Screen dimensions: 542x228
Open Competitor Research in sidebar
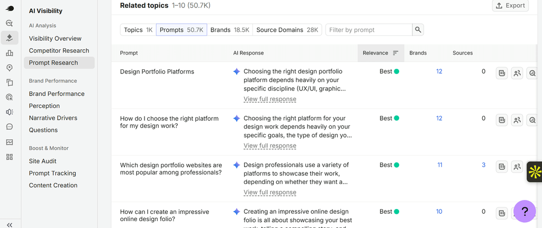(59, 50)
